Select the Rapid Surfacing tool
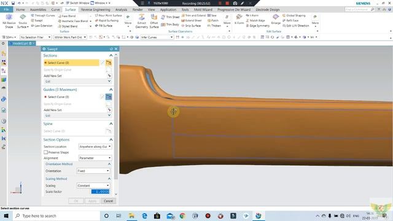The width and height of the screenshot is (393, 221). 106,20
